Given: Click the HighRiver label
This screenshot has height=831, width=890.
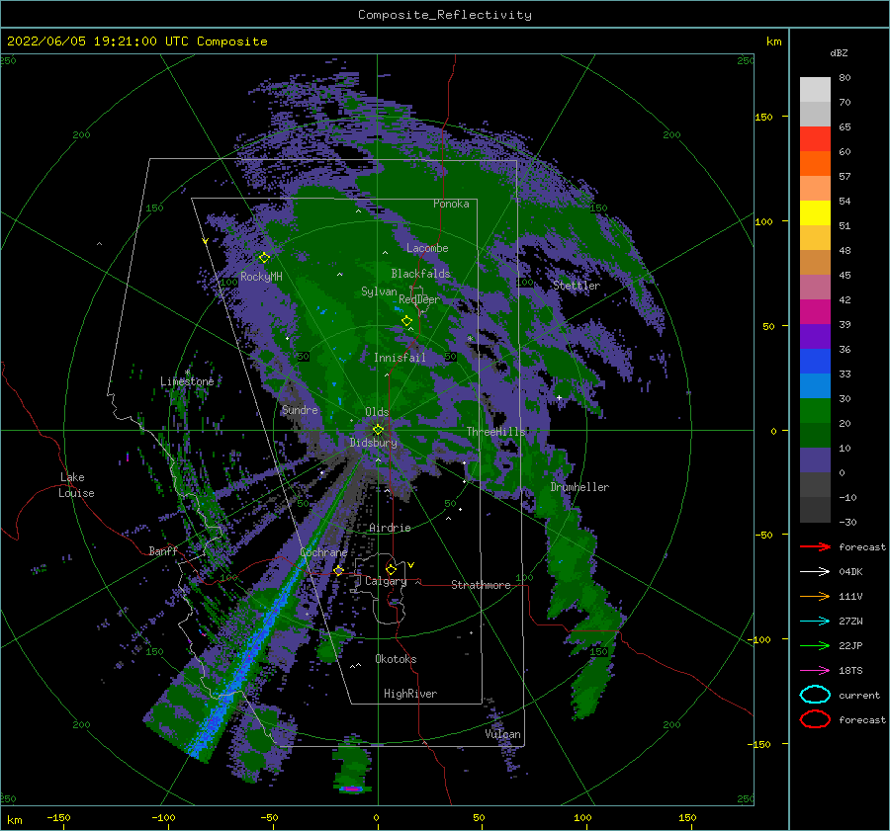Looking at the screenshot, I should tap(410, 694).
